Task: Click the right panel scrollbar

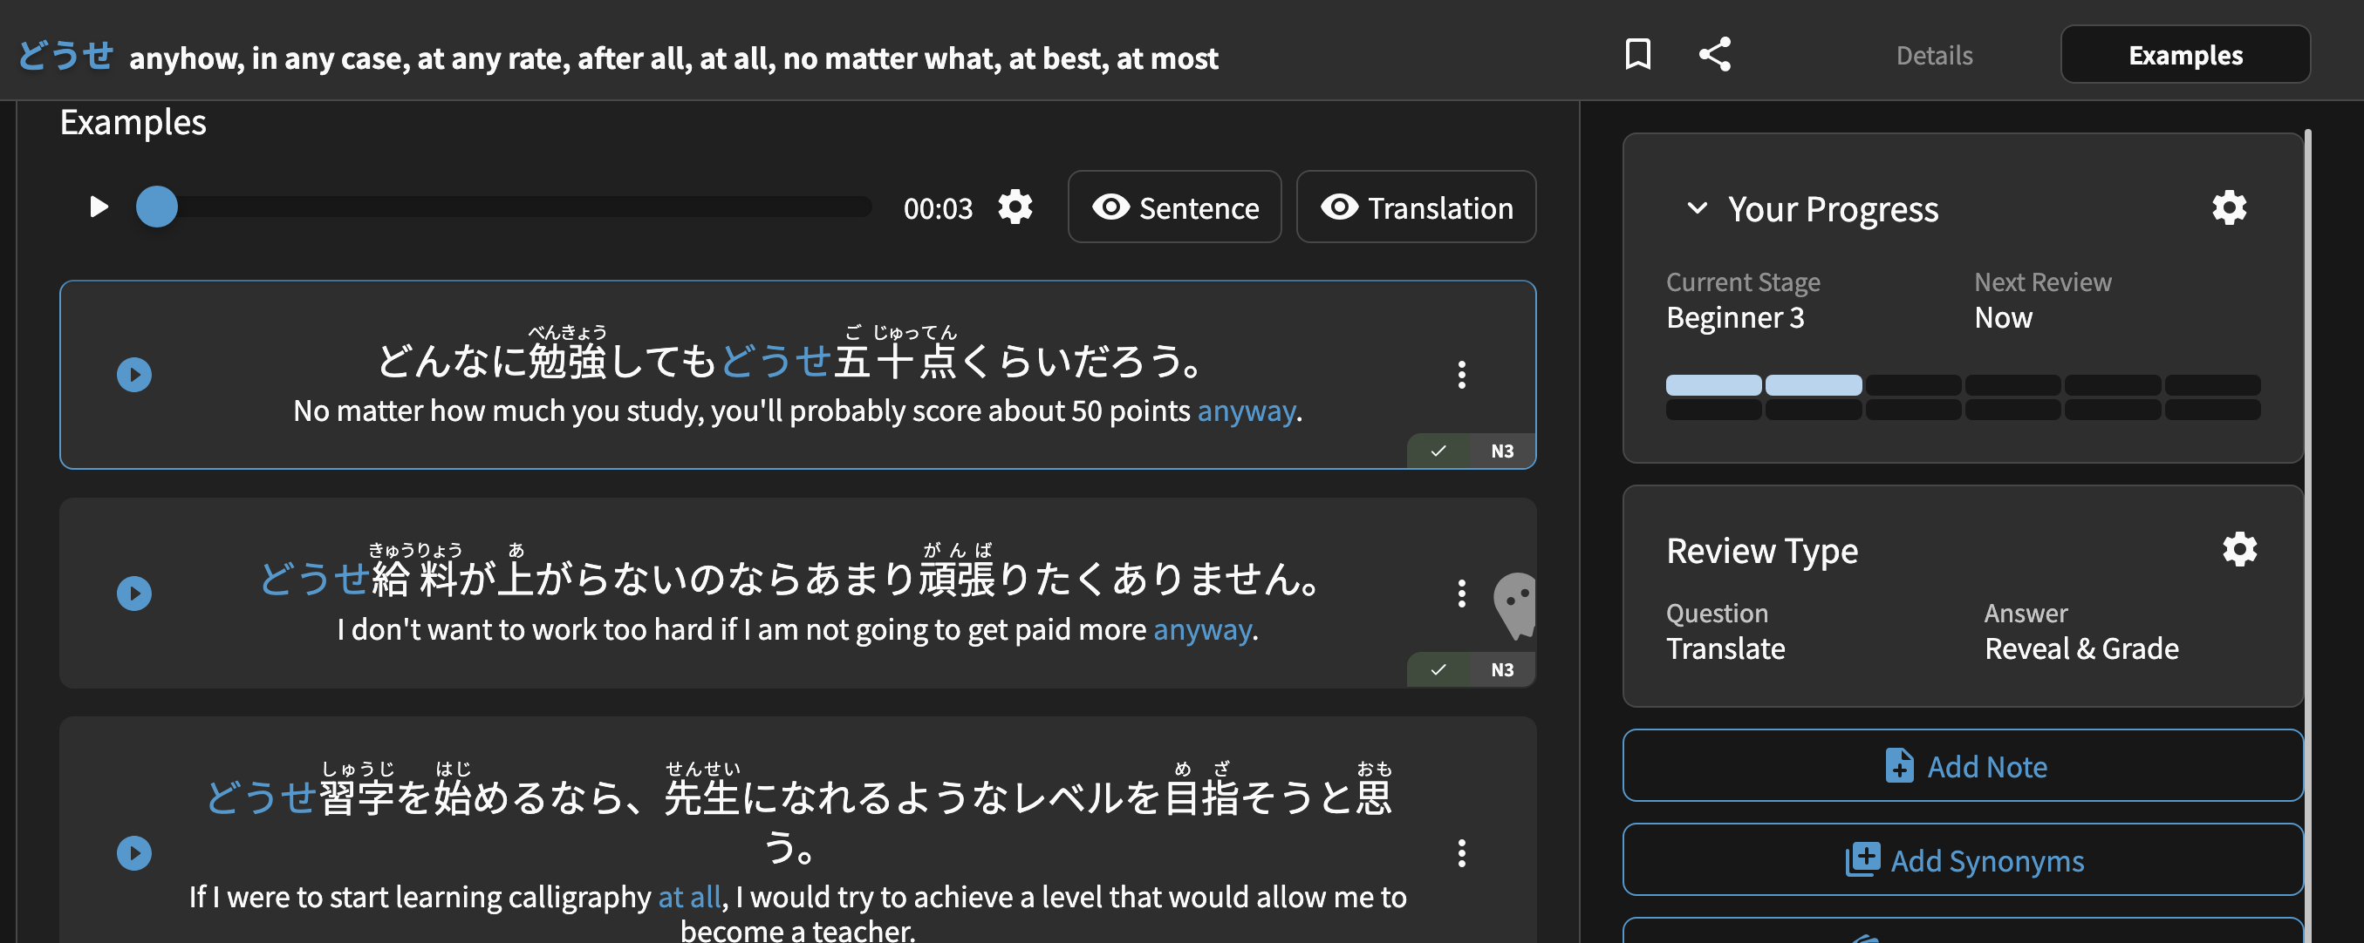Action: pos(2307,536)
